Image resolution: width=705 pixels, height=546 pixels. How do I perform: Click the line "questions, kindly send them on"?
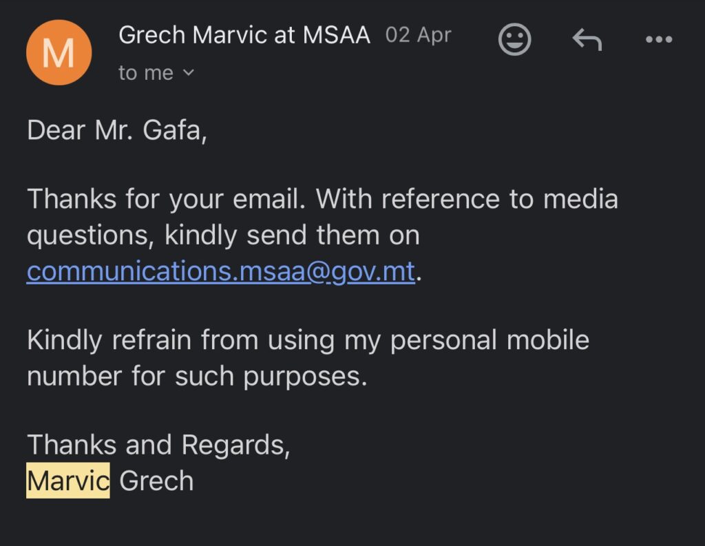coord(223,235)
